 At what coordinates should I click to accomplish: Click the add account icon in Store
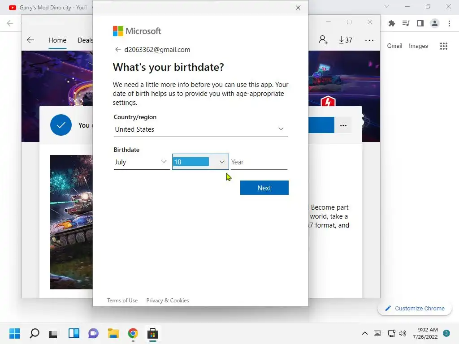click(323, 40)
